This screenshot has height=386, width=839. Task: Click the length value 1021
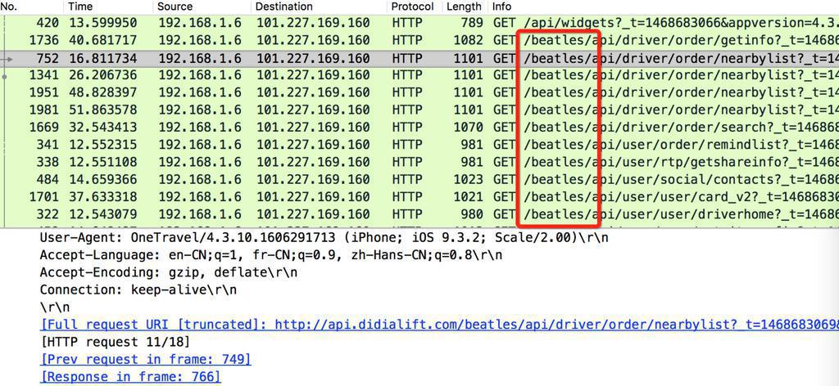[x=466, y=197]
